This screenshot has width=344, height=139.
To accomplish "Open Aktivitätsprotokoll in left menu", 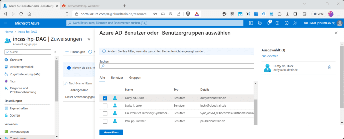I will (x=22, y=67).
